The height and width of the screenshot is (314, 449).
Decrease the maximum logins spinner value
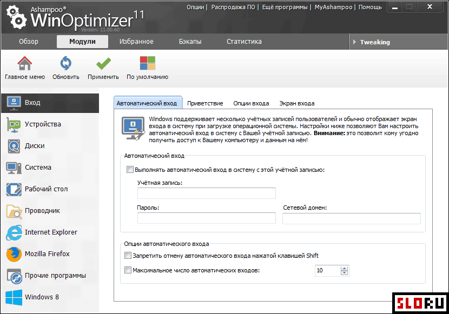click(x=345, y=273)
